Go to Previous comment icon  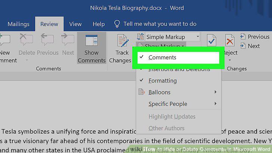[x=47, y=40]
